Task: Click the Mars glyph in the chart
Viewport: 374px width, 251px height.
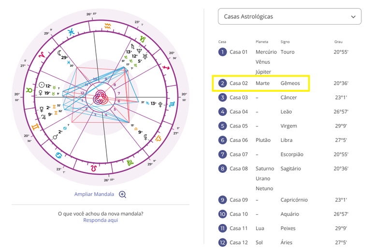Action: tap(56, 137)
